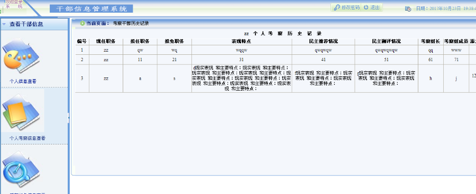Image resolution: width=476 pixels, height=194 pixels.
Task: Click the 拟免职务 column header
Action: [174, 42]
